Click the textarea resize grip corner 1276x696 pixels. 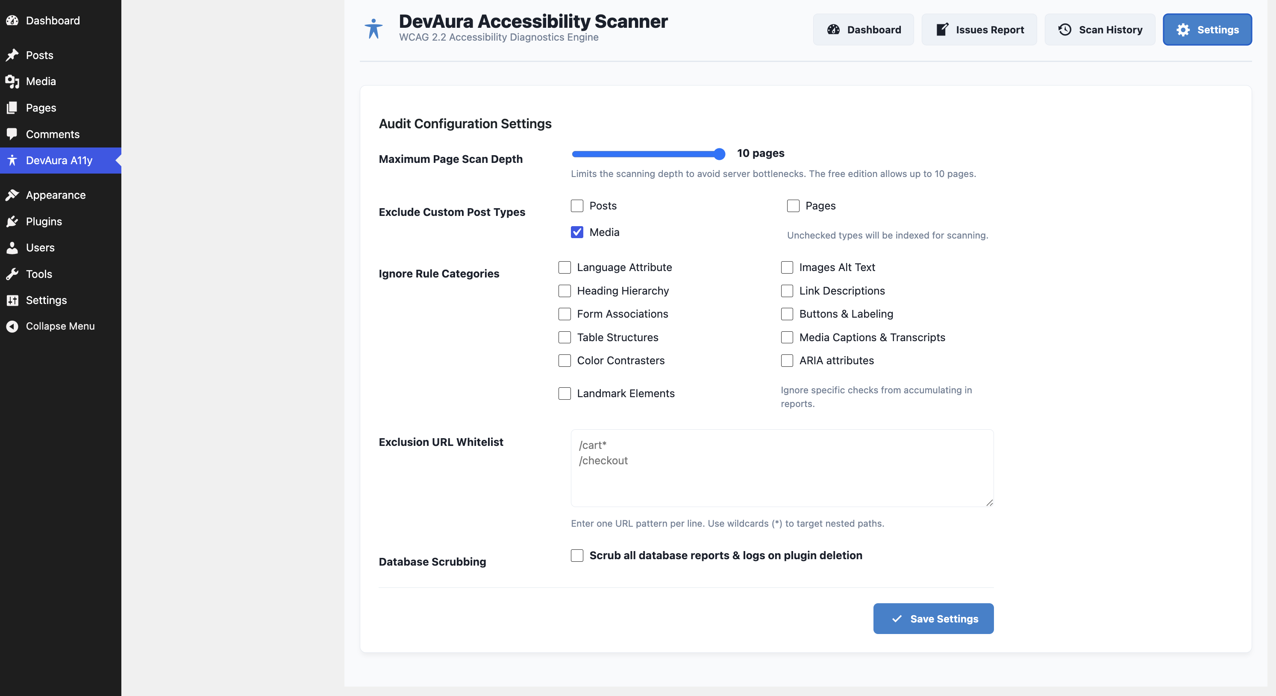[989, 502]
